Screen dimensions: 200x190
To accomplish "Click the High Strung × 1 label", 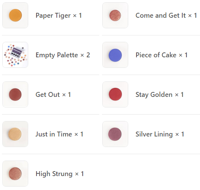I will (60, 174).
